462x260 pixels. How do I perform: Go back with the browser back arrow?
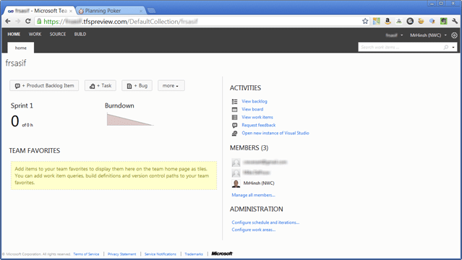(x=8, y=21)
